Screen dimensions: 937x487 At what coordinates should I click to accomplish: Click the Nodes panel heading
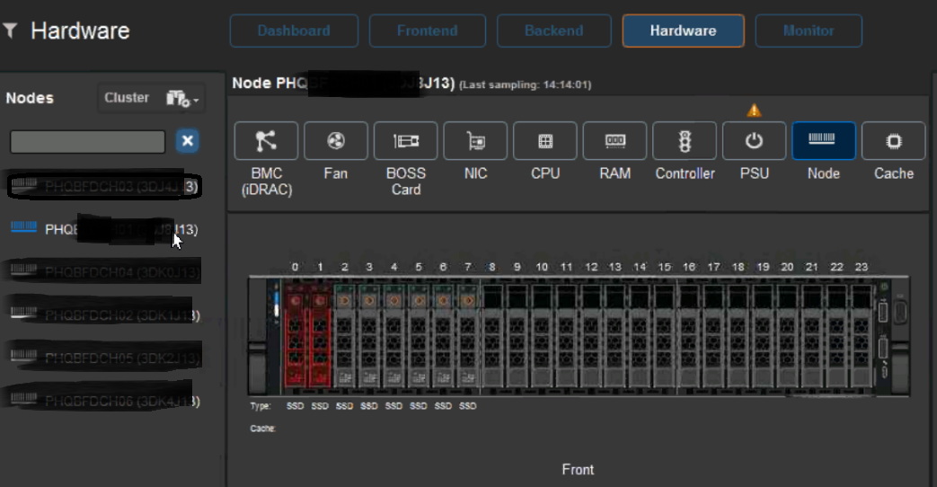tap(30, 98)
